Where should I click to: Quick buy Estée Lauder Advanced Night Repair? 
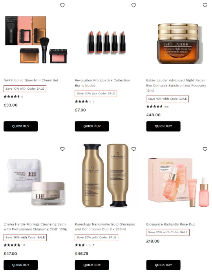coord(163,126)
